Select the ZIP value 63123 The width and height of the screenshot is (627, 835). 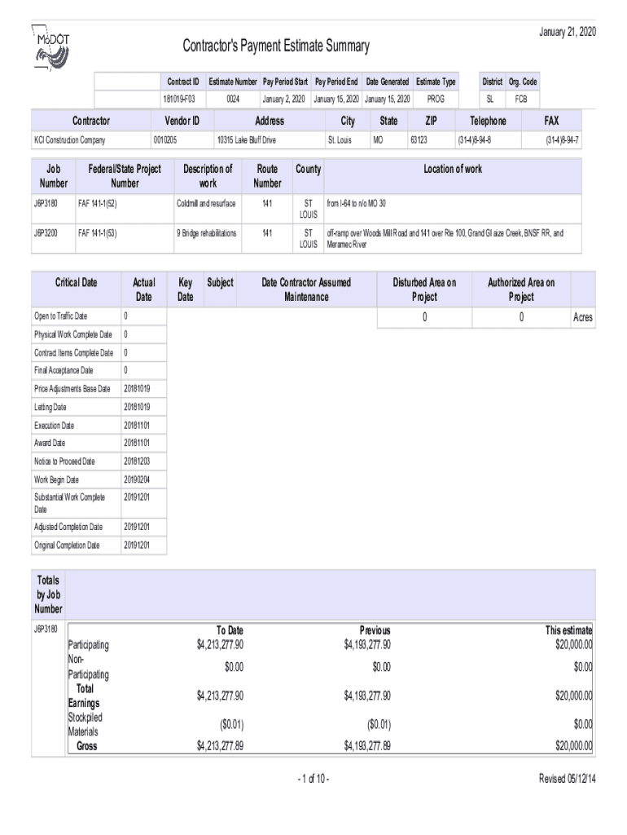419,140
